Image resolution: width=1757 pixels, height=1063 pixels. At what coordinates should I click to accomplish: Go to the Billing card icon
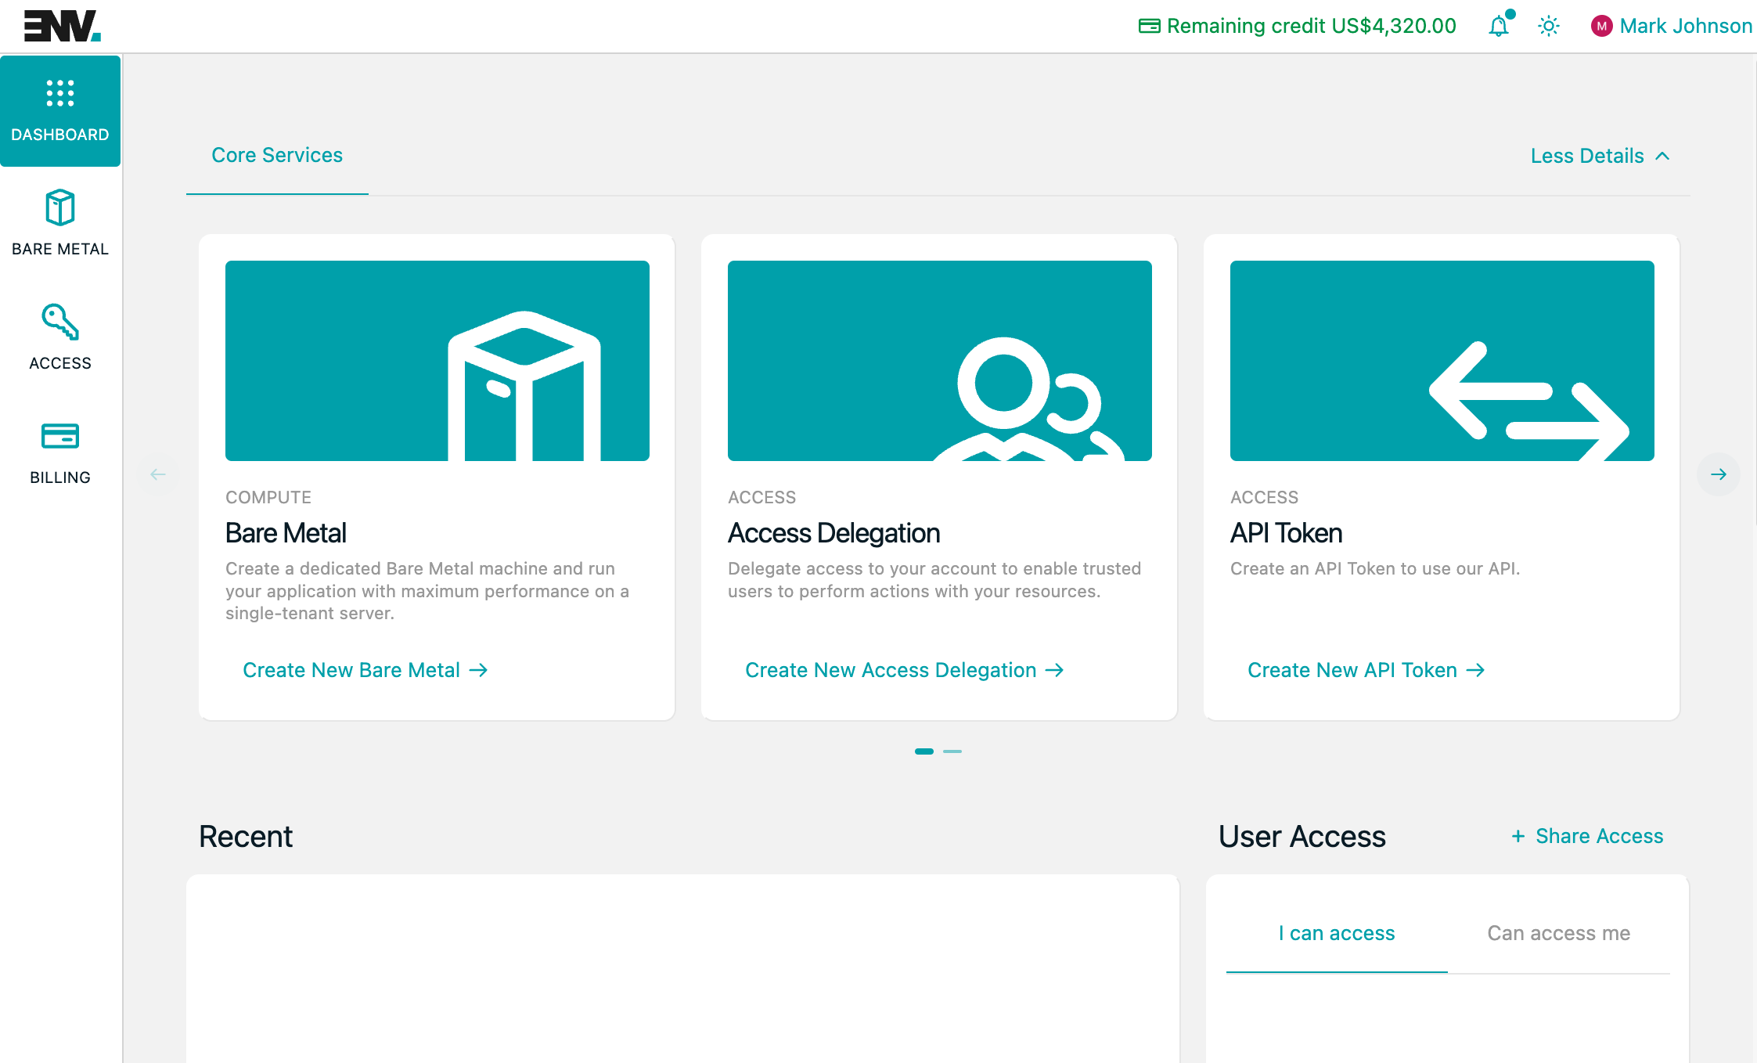[60, 436]
